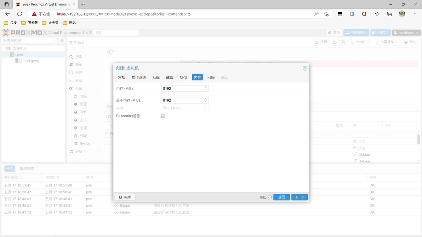Decrease 最小内存 with the down spinner
Viewport: 422px width, 237px height.
206,101
